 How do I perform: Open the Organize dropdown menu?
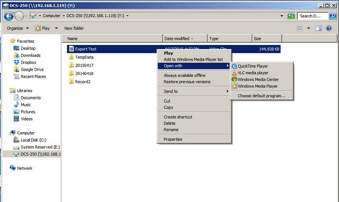click(x=17, y=28)
